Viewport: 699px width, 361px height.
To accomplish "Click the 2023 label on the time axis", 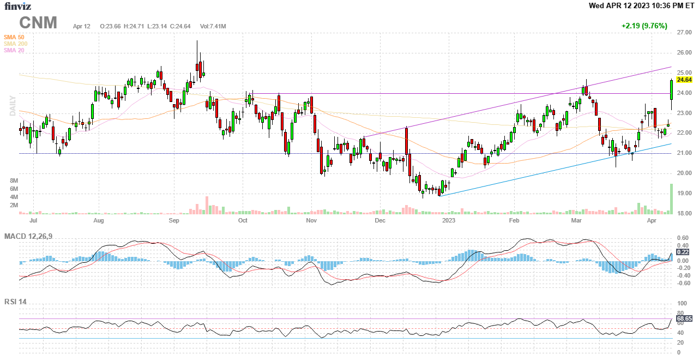I will coord(449,220).
